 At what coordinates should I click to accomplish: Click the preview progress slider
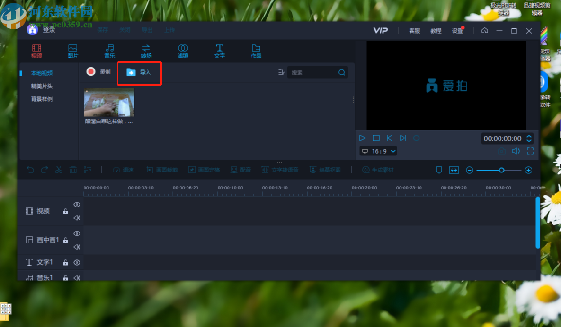(444, 138)
